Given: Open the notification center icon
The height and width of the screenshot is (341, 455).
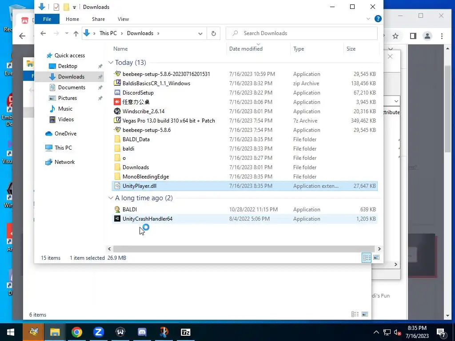Looking at the screenshot, I should [441, 332].
